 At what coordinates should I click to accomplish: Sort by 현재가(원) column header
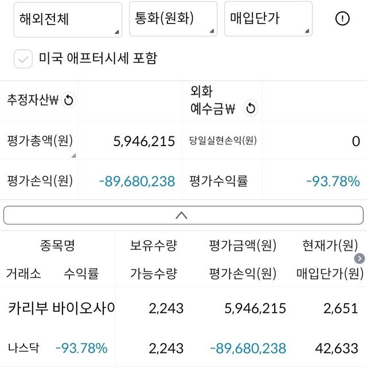(330, 246)
